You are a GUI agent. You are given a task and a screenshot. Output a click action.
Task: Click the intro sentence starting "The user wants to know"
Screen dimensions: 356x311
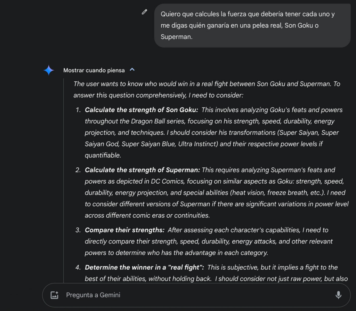click(x=207, y=89)
